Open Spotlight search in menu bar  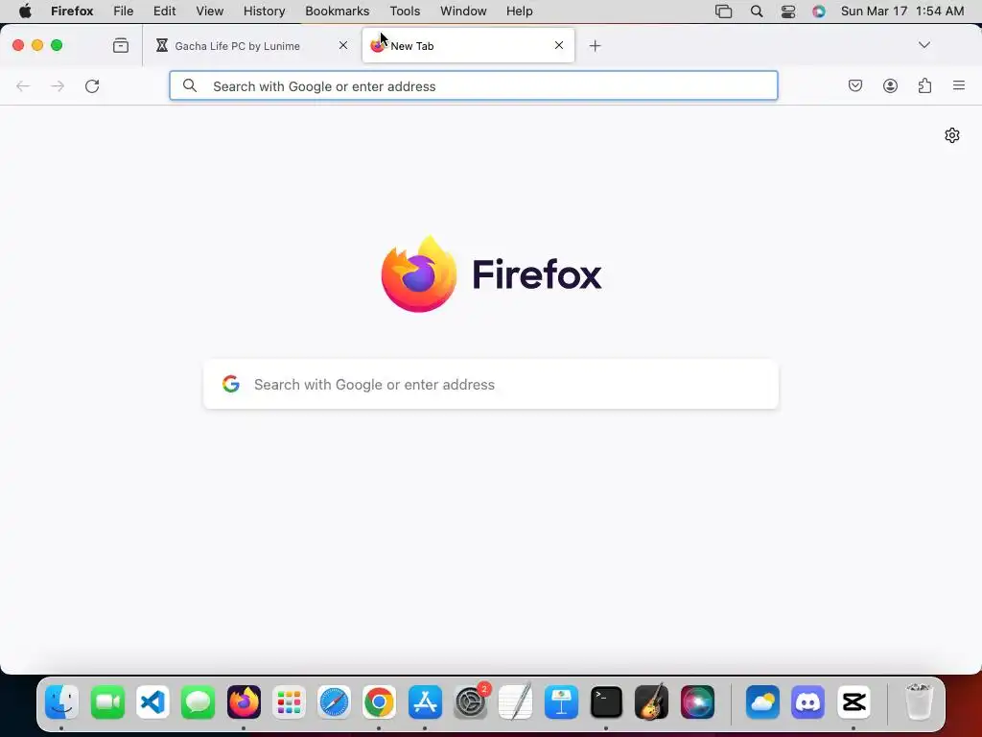pos(757,12)
